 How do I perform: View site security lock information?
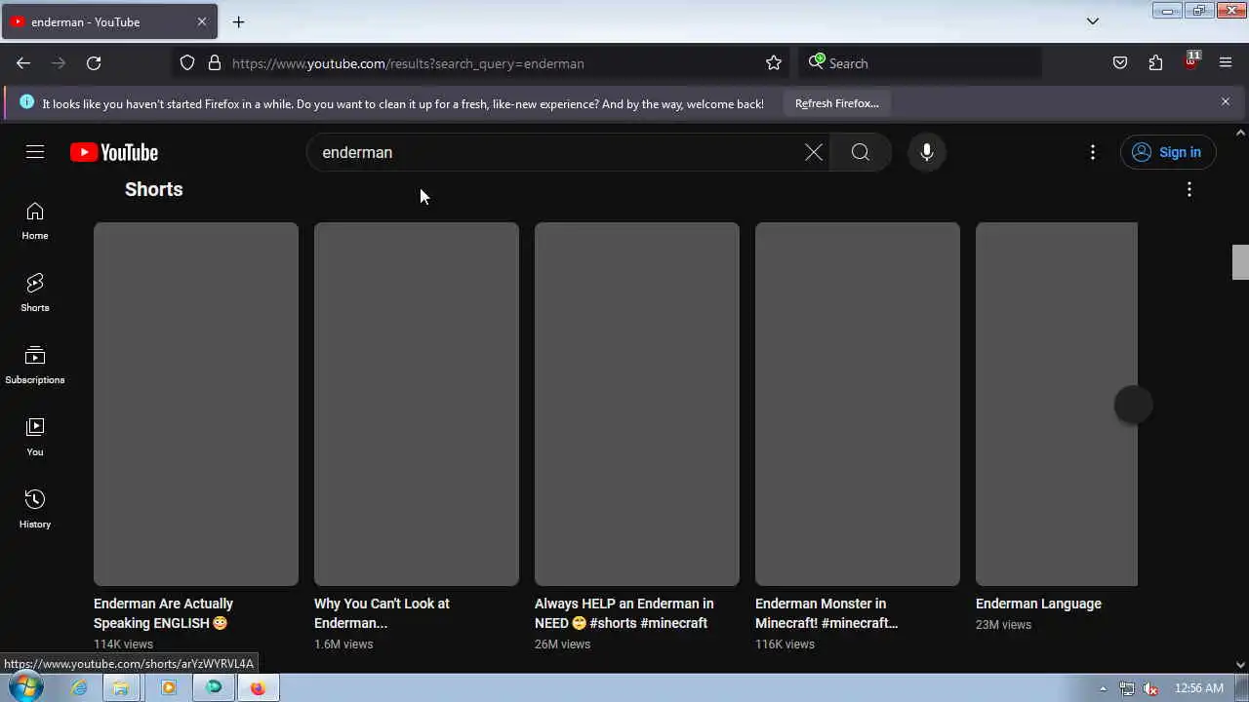click(215, 63)
